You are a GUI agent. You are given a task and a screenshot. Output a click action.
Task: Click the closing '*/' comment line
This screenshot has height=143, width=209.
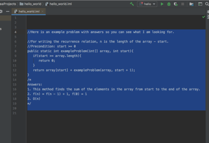pos(29,104)
